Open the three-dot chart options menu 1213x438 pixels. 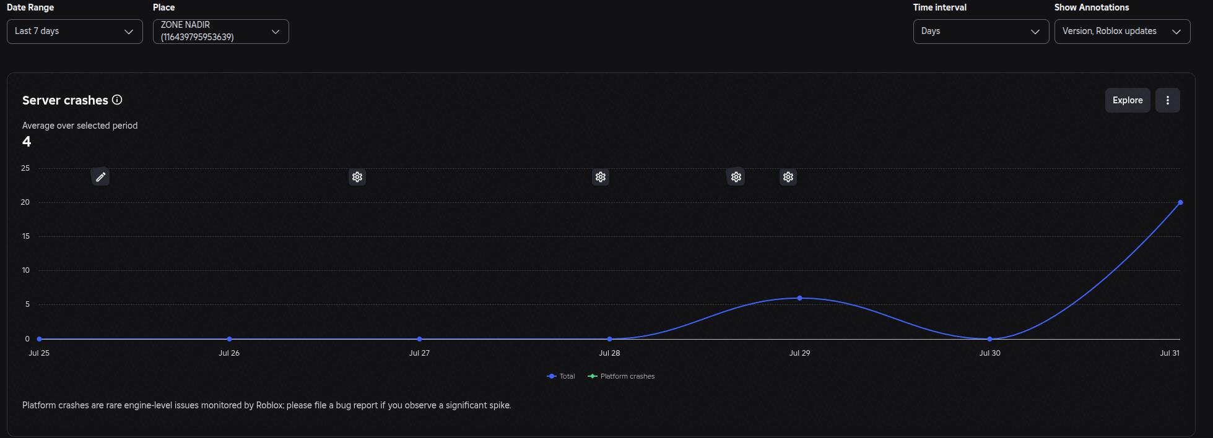[x=1168, y=100]
